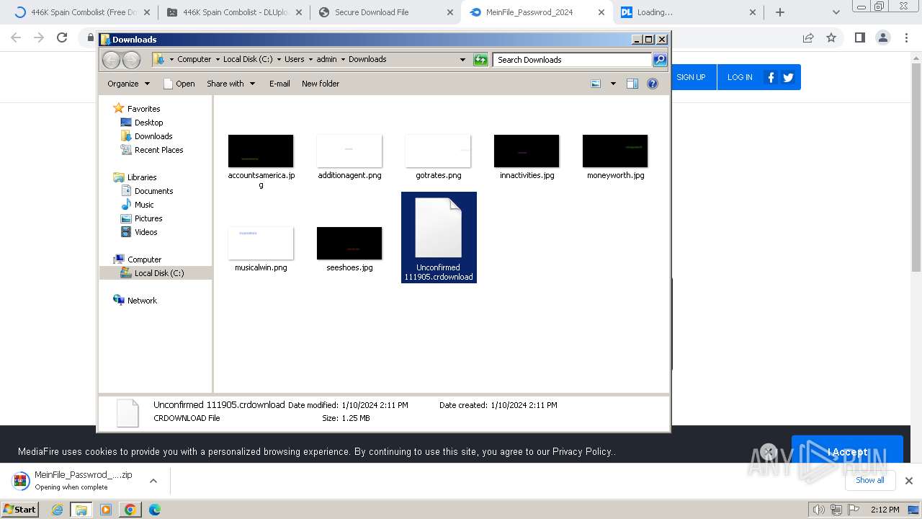Click MediaFire LOG IN button
Screen dimensions: 922x519
(740, 77)
